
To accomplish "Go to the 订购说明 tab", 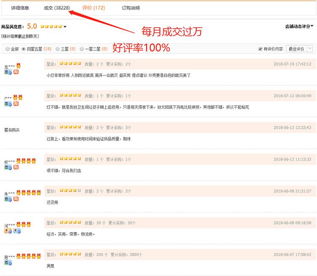I will pyautogui.click(x=131, y=8).
